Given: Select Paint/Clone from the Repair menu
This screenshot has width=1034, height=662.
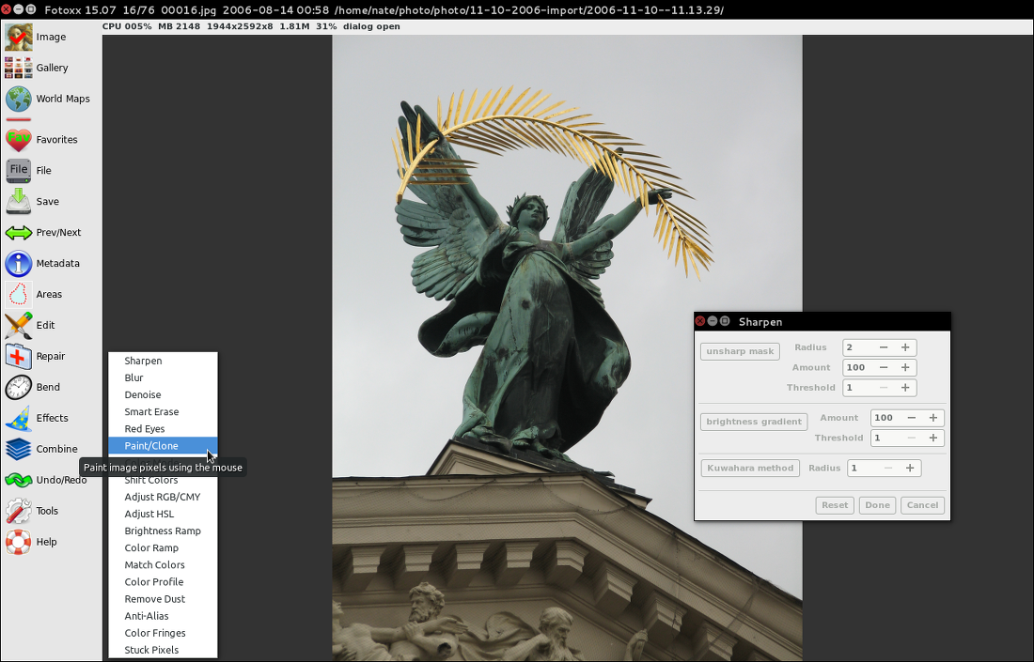Looking at the screenshot, I should pos(151,446).
